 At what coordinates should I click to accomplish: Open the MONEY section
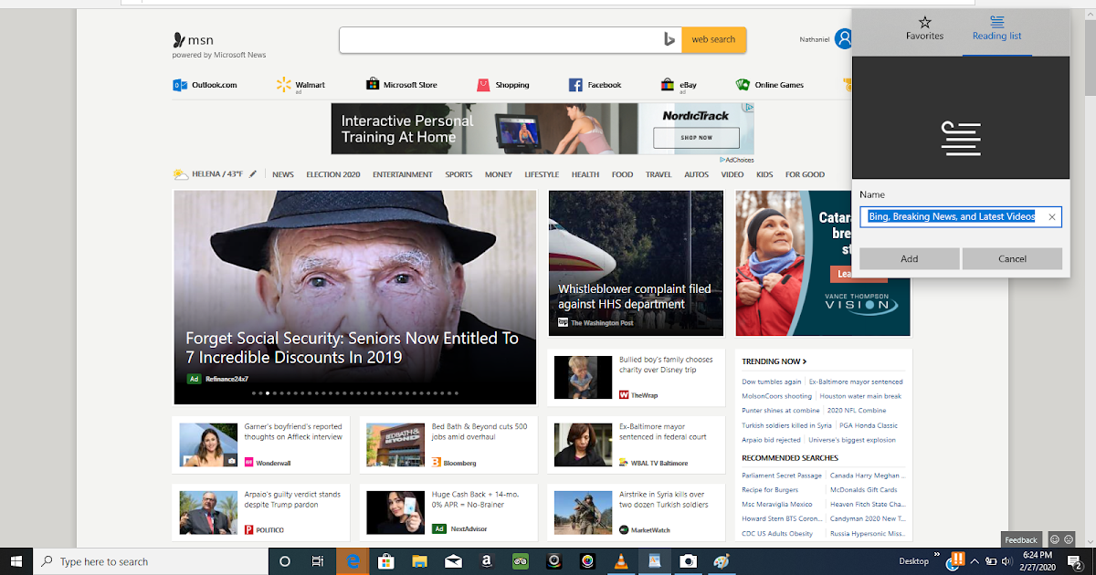[x=499, y=174]
